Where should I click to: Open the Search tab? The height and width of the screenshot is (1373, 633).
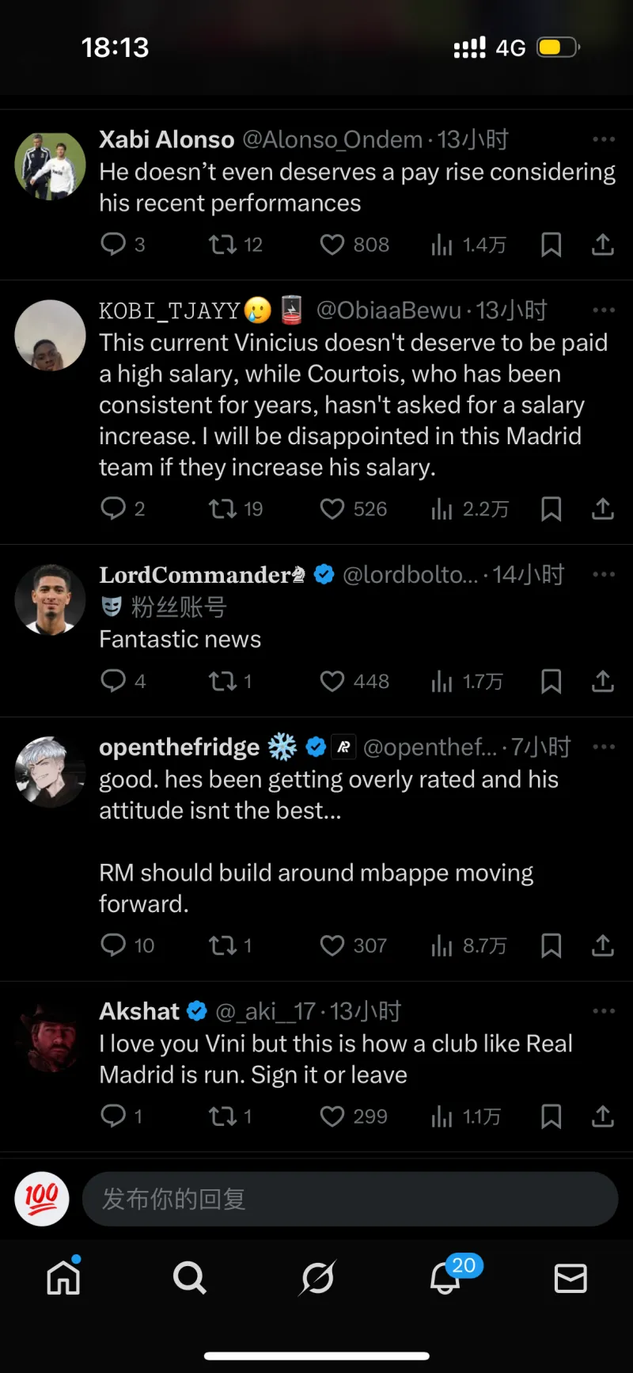click(x=189, y=1277)
